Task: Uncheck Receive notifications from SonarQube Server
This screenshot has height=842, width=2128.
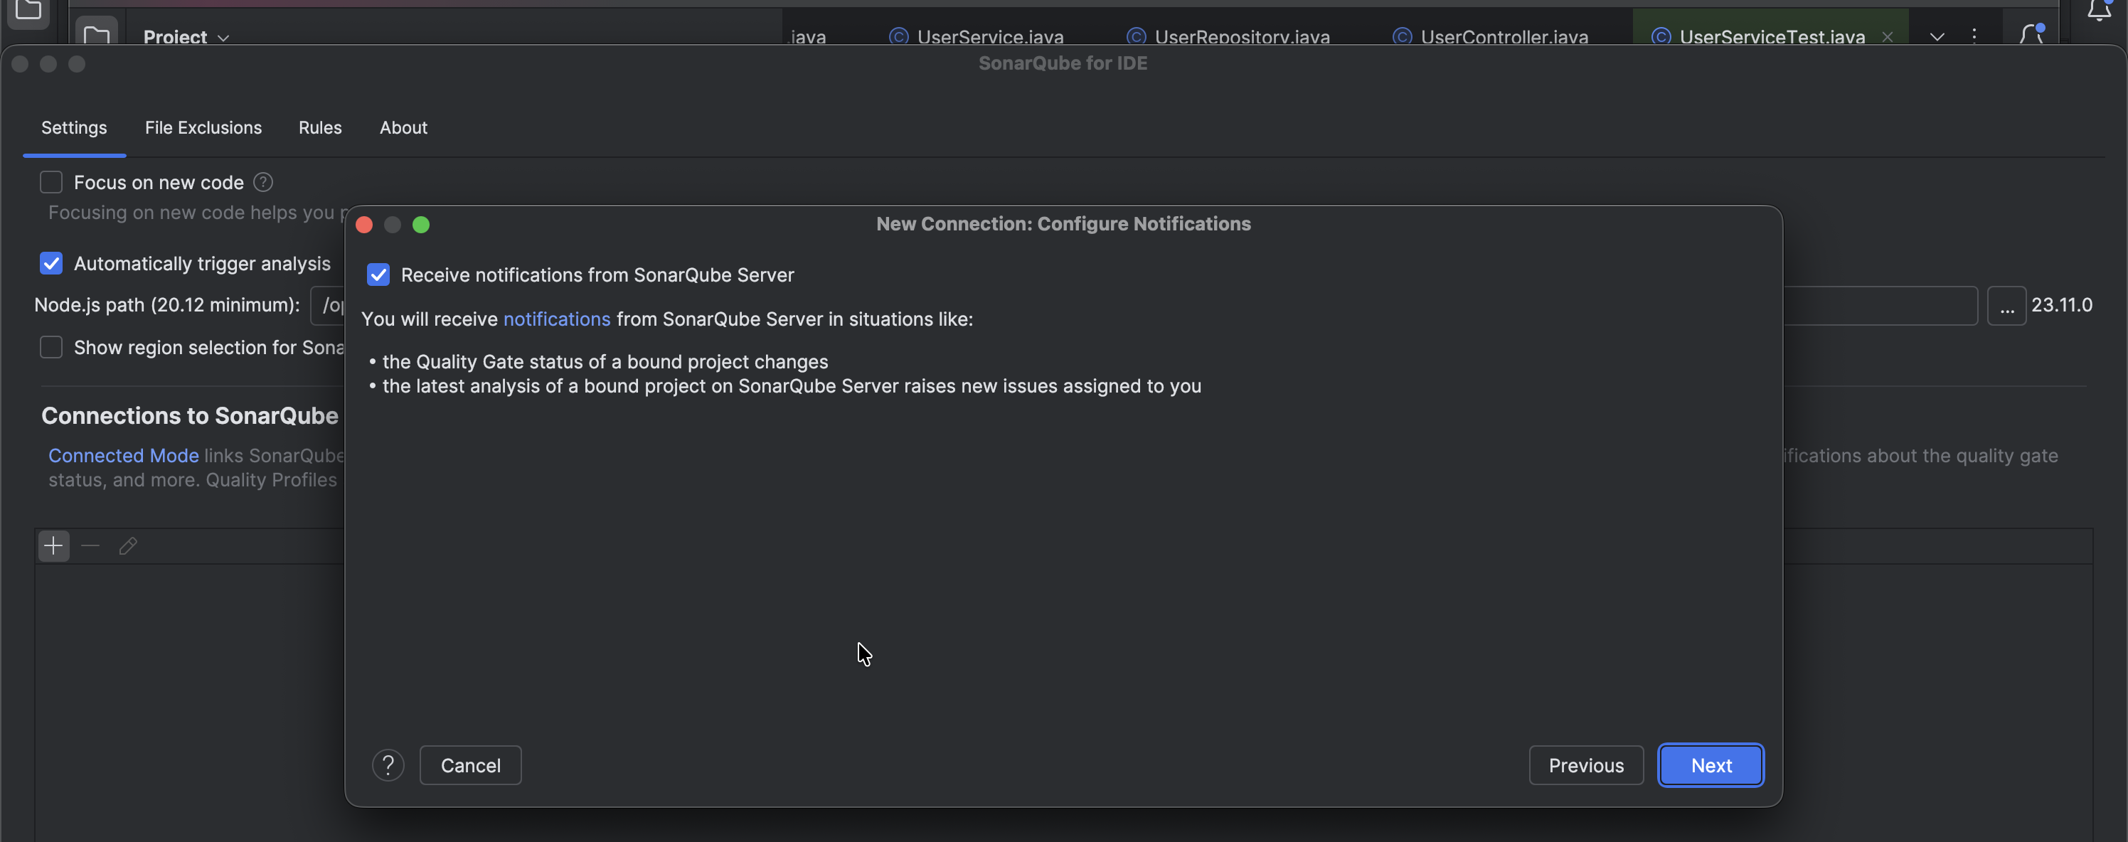Action: point(378,275)
